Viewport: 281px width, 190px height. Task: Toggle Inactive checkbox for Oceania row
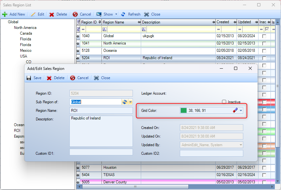[x=264, y=51]
